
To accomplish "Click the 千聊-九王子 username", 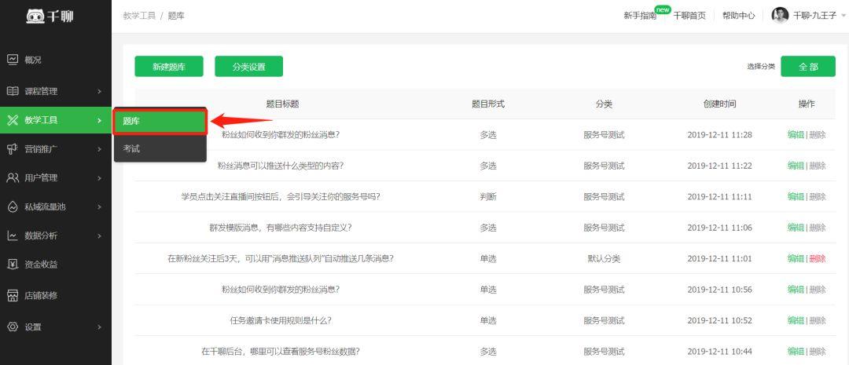I will (x=814, y=16).
